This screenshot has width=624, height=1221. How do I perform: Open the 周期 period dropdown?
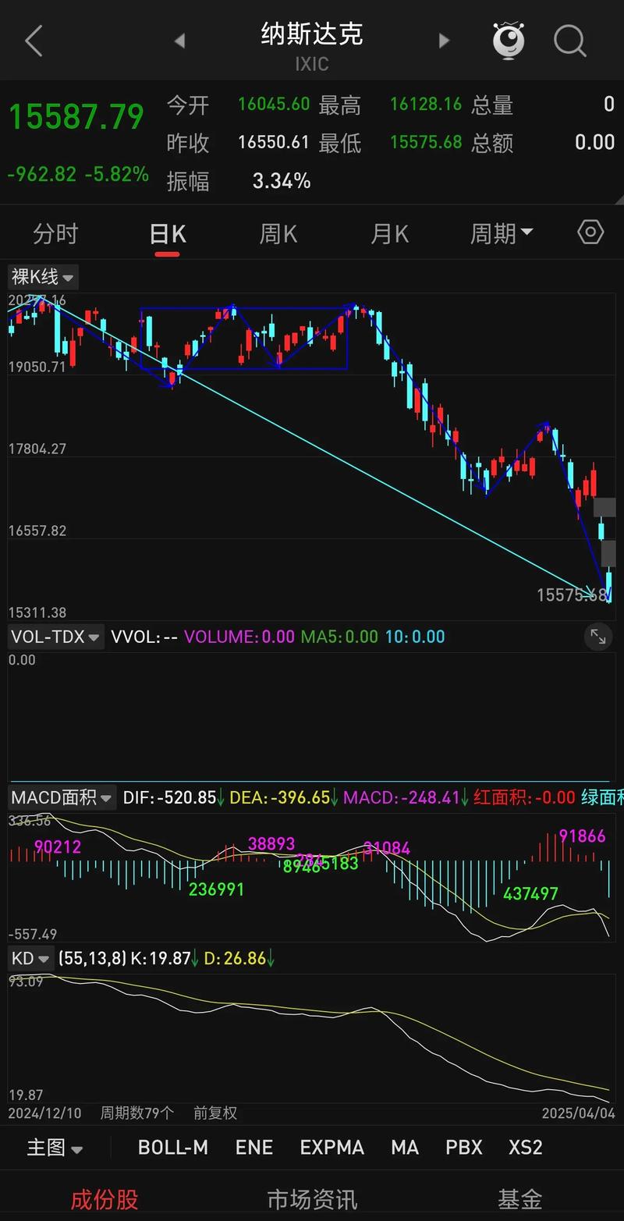point(502,233)
